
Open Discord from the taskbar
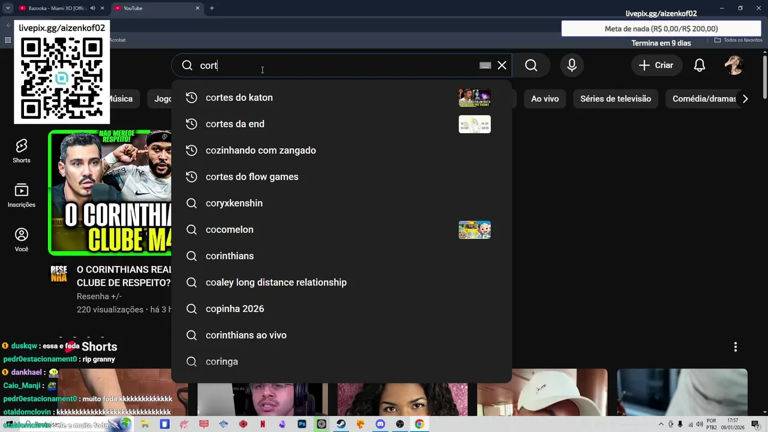380,424
